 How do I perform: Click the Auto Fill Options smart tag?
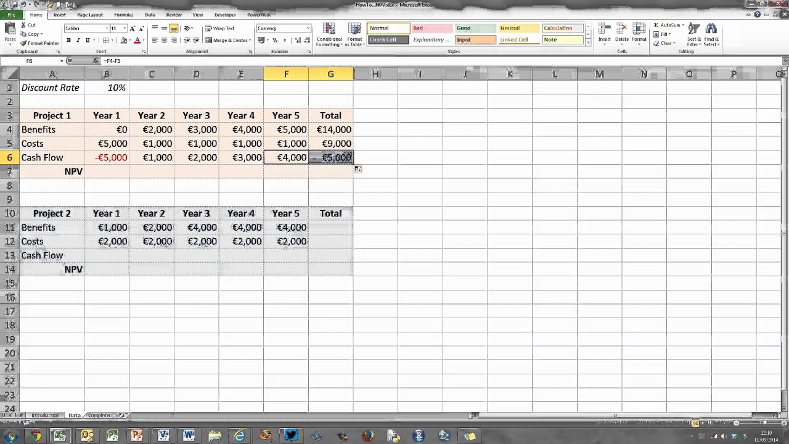click(x=358, y=169)
